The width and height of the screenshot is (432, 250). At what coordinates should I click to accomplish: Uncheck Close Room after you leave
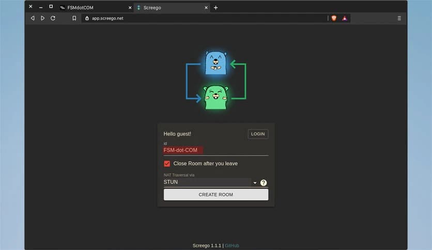167,164
